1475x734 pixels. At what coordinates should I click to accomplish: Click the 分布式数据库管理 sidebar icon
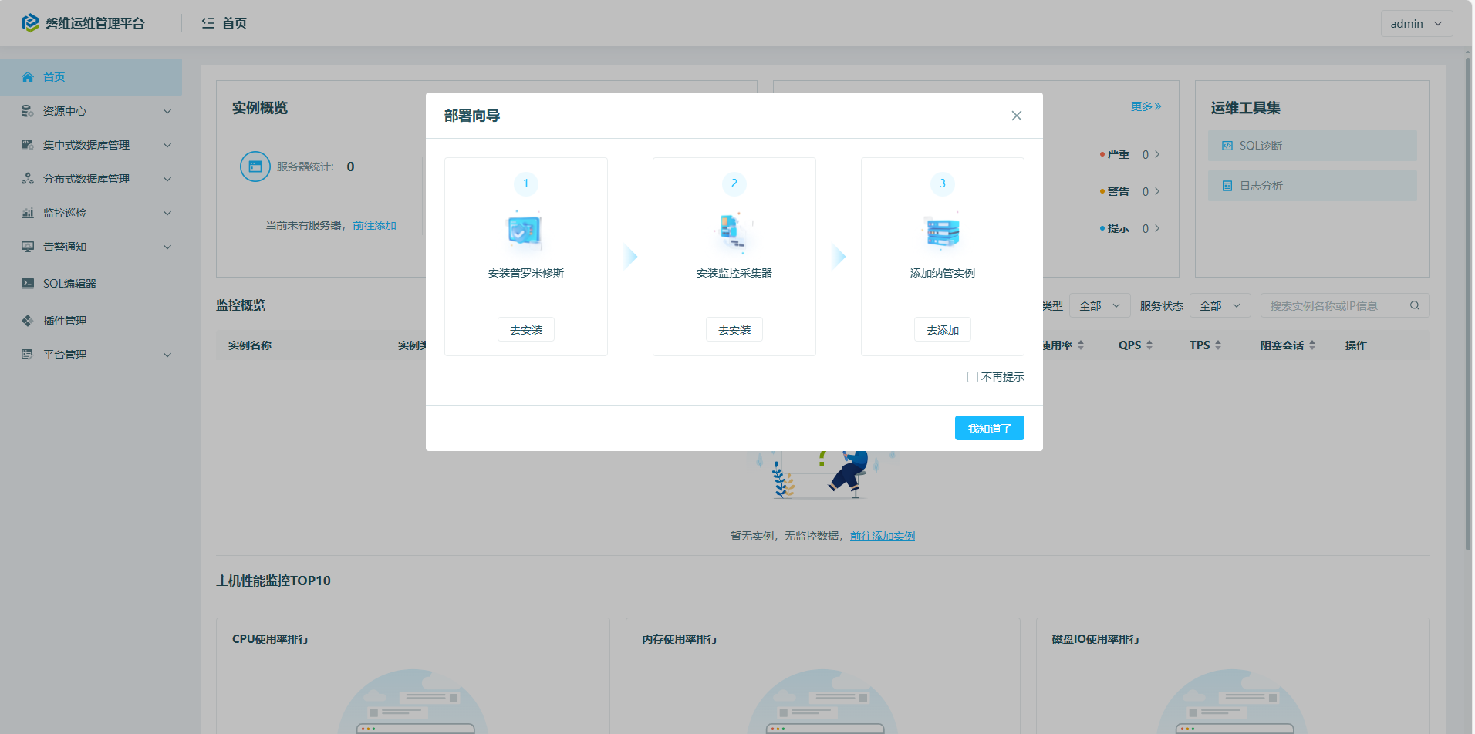coord(28,179)
